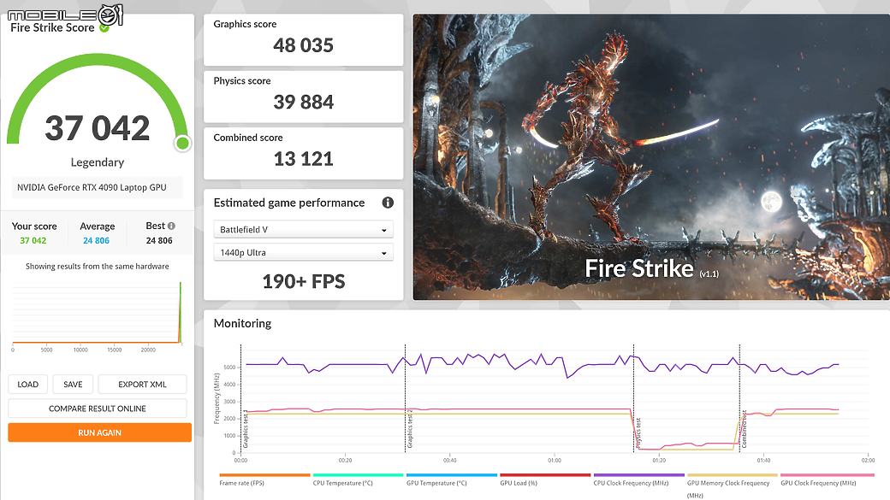Click the average score 24 806 in blue
This screenshot has height=500, width=890.
click(96, 240)
